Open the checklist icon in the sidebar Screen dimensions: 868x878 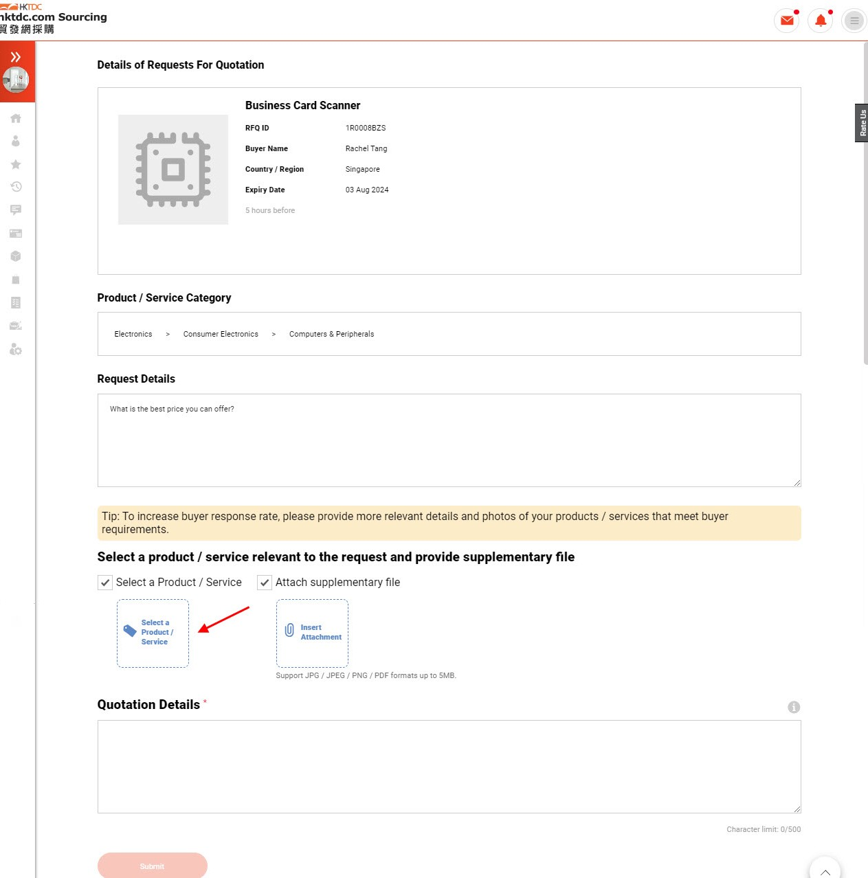pos(16,302)
